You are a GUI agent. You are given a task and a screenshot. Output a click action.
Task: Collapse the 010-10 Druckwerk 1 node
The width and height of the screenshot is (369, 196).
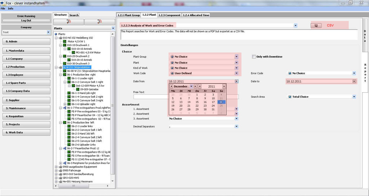pos(61,45)
